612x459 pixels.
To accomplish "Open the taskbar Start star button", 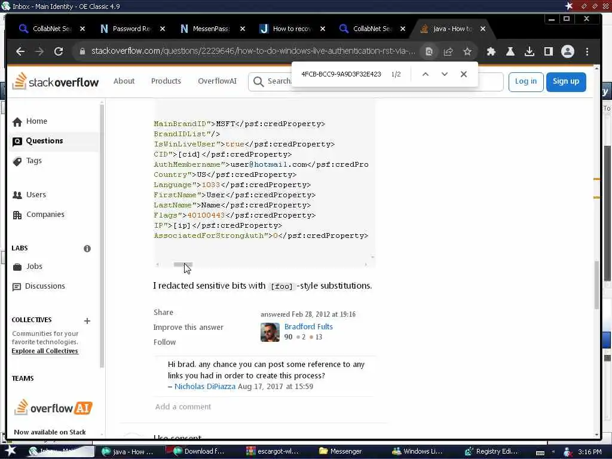I will point(11,451).
